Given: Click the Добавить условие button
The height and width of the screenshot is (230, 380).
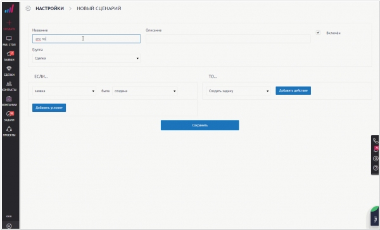Looking at the screenshot, I should coord(49,107).
